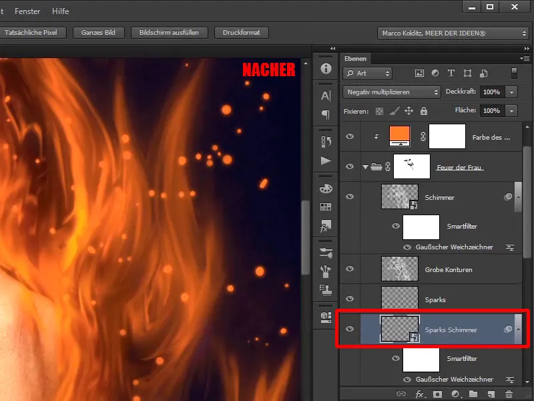Screen dimensions: 534x401
Task: Filter layers by shape layers icon
Action: click(x=468, y=73)
